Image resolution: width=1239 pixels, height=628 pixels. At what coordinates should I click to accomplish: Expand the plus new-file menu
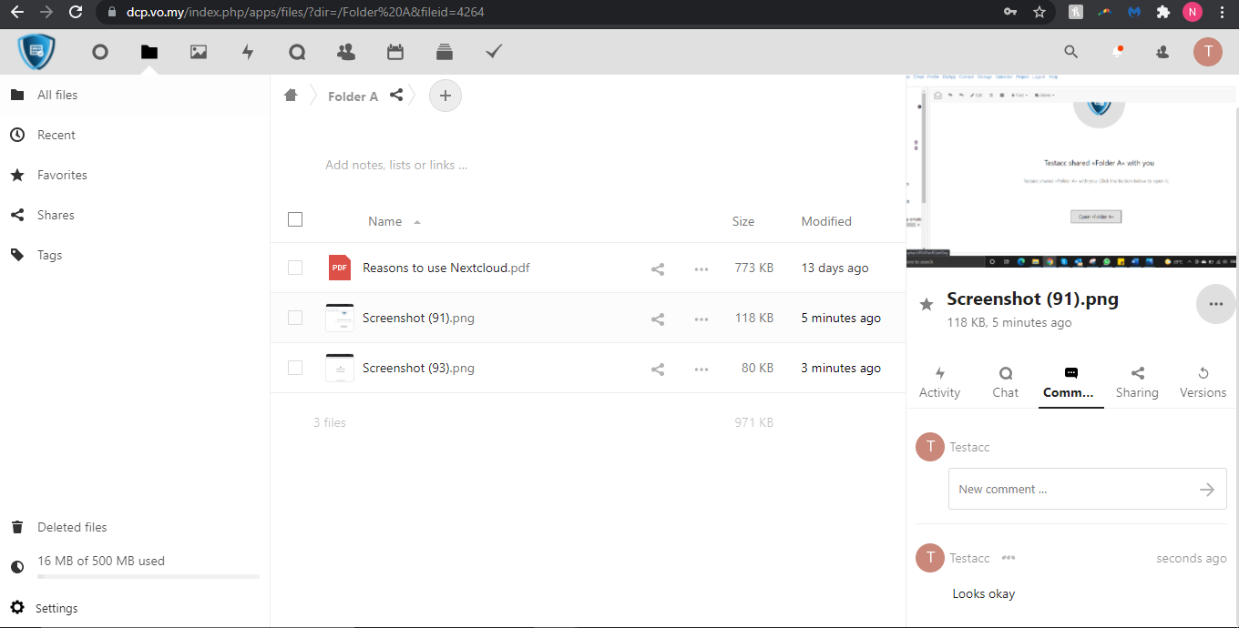445,96
